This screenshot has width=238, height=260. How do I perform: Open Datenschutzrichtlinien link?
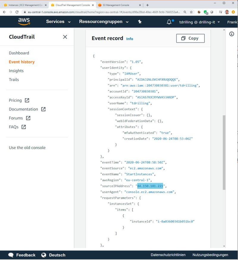168,255
